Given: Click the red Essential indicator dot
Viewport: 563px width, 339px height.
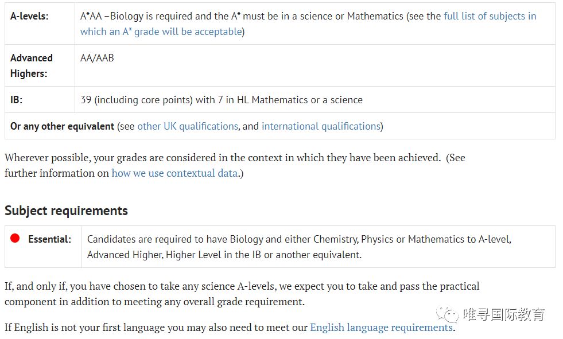Looking at the screenshot, I should click(x=15, y=238).
